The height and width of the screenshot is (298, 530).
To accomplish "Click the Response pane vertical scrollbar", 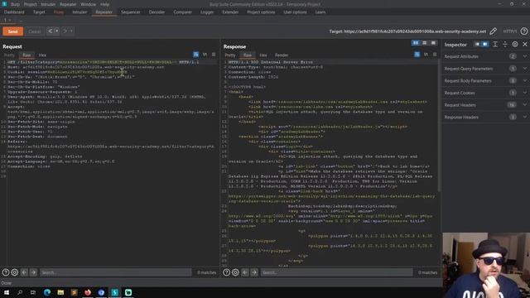I will (x=439, y=125).
